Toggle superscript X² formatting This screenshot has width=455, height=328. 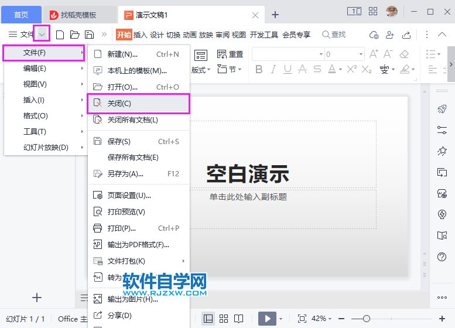(352, 69)
